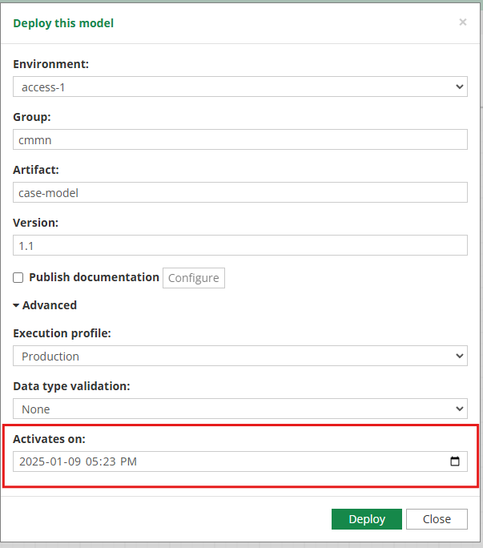The image size is (483, 548).
Task: Open the Environment dropdown showing access-1
Action: 240,87
